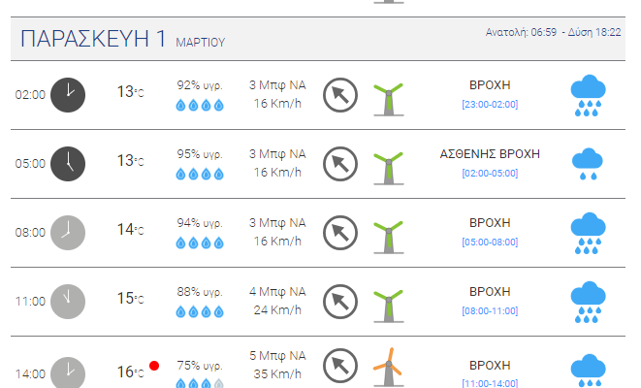Click the humidity droplets under 92% υγρ.
Viewport: 641px width, 388px height.
[x=200, y=105]
